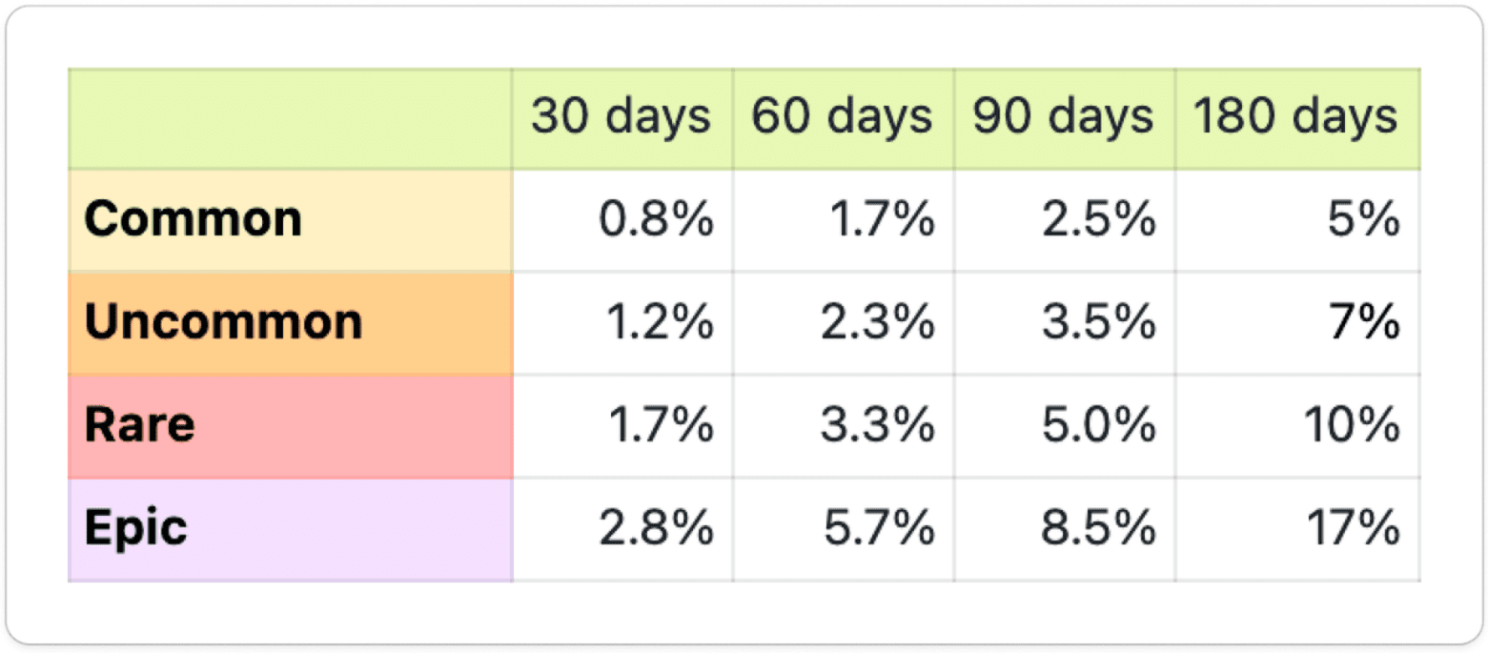Select the 90 days column header
1488x653 pixels.
tap(1064, 118)
